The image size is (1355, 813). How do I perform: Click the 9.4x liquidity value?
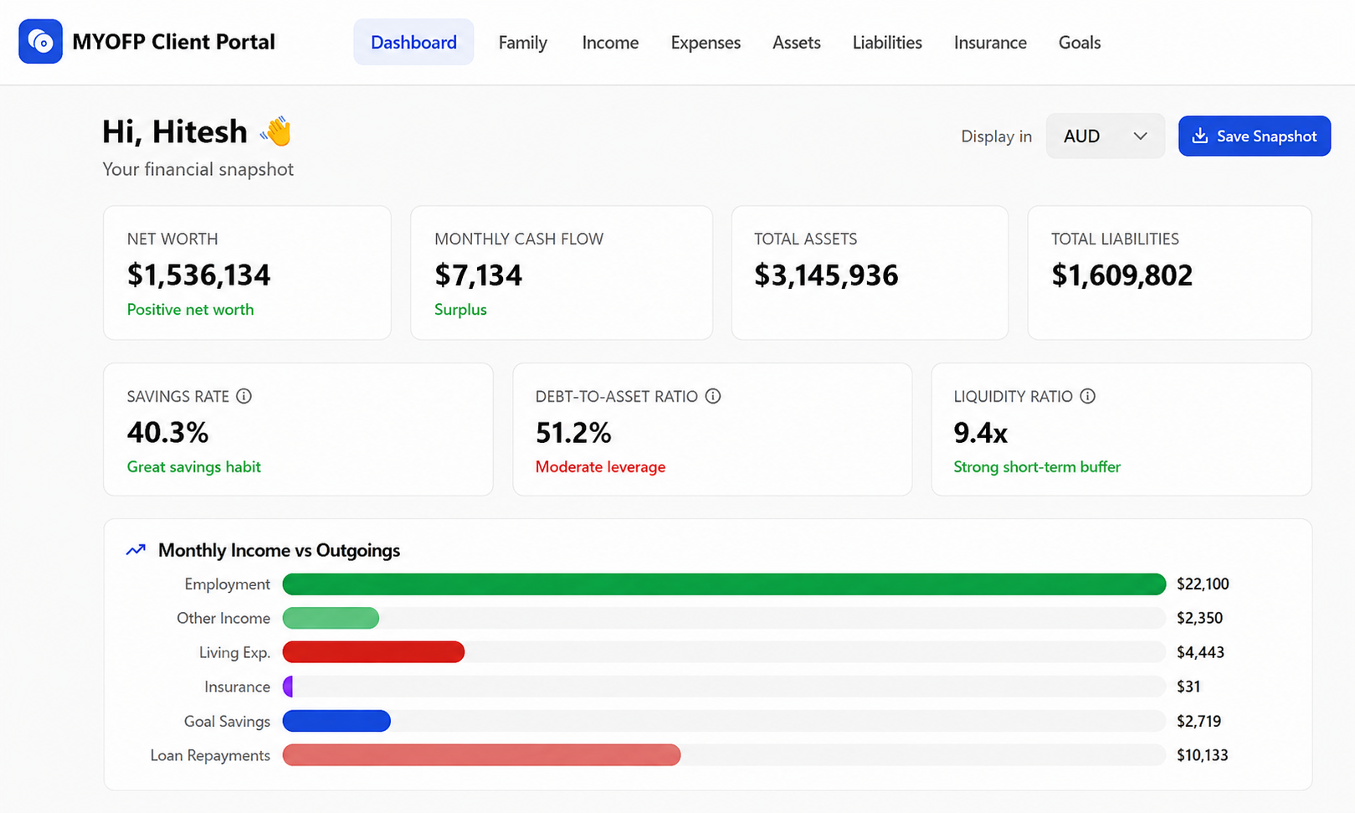[980, 432]
